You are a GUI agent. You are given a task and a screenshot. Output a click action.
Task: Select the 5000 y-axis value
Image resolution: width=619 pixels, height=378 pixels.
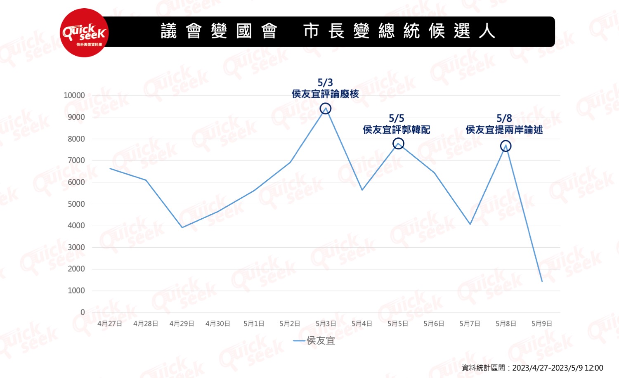(76, 204)
